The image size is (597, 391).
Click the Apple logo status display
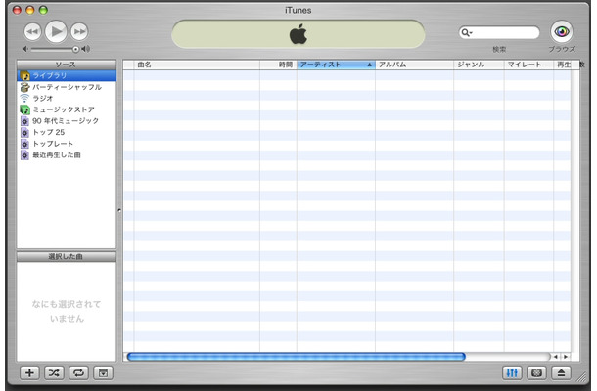click(x=298, y=34)
